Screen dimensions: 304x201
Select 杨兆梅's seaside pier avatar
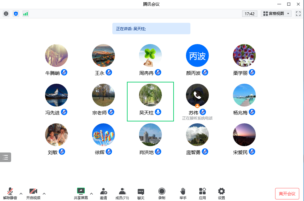coord(244,95)
